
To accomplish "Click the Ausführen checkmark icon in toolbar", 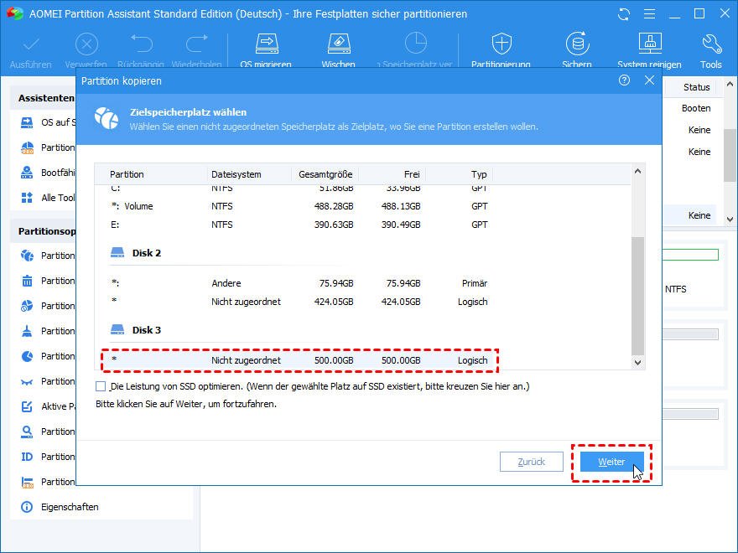I will [31, 44].
